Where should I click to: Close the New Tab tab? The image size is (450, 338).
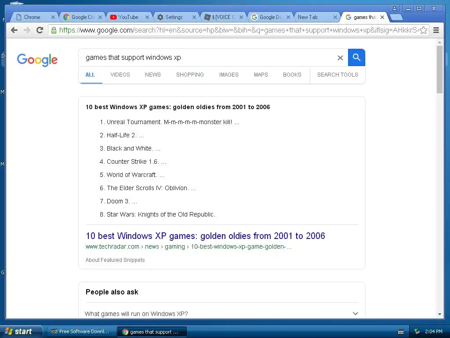(x=335, y=17)
